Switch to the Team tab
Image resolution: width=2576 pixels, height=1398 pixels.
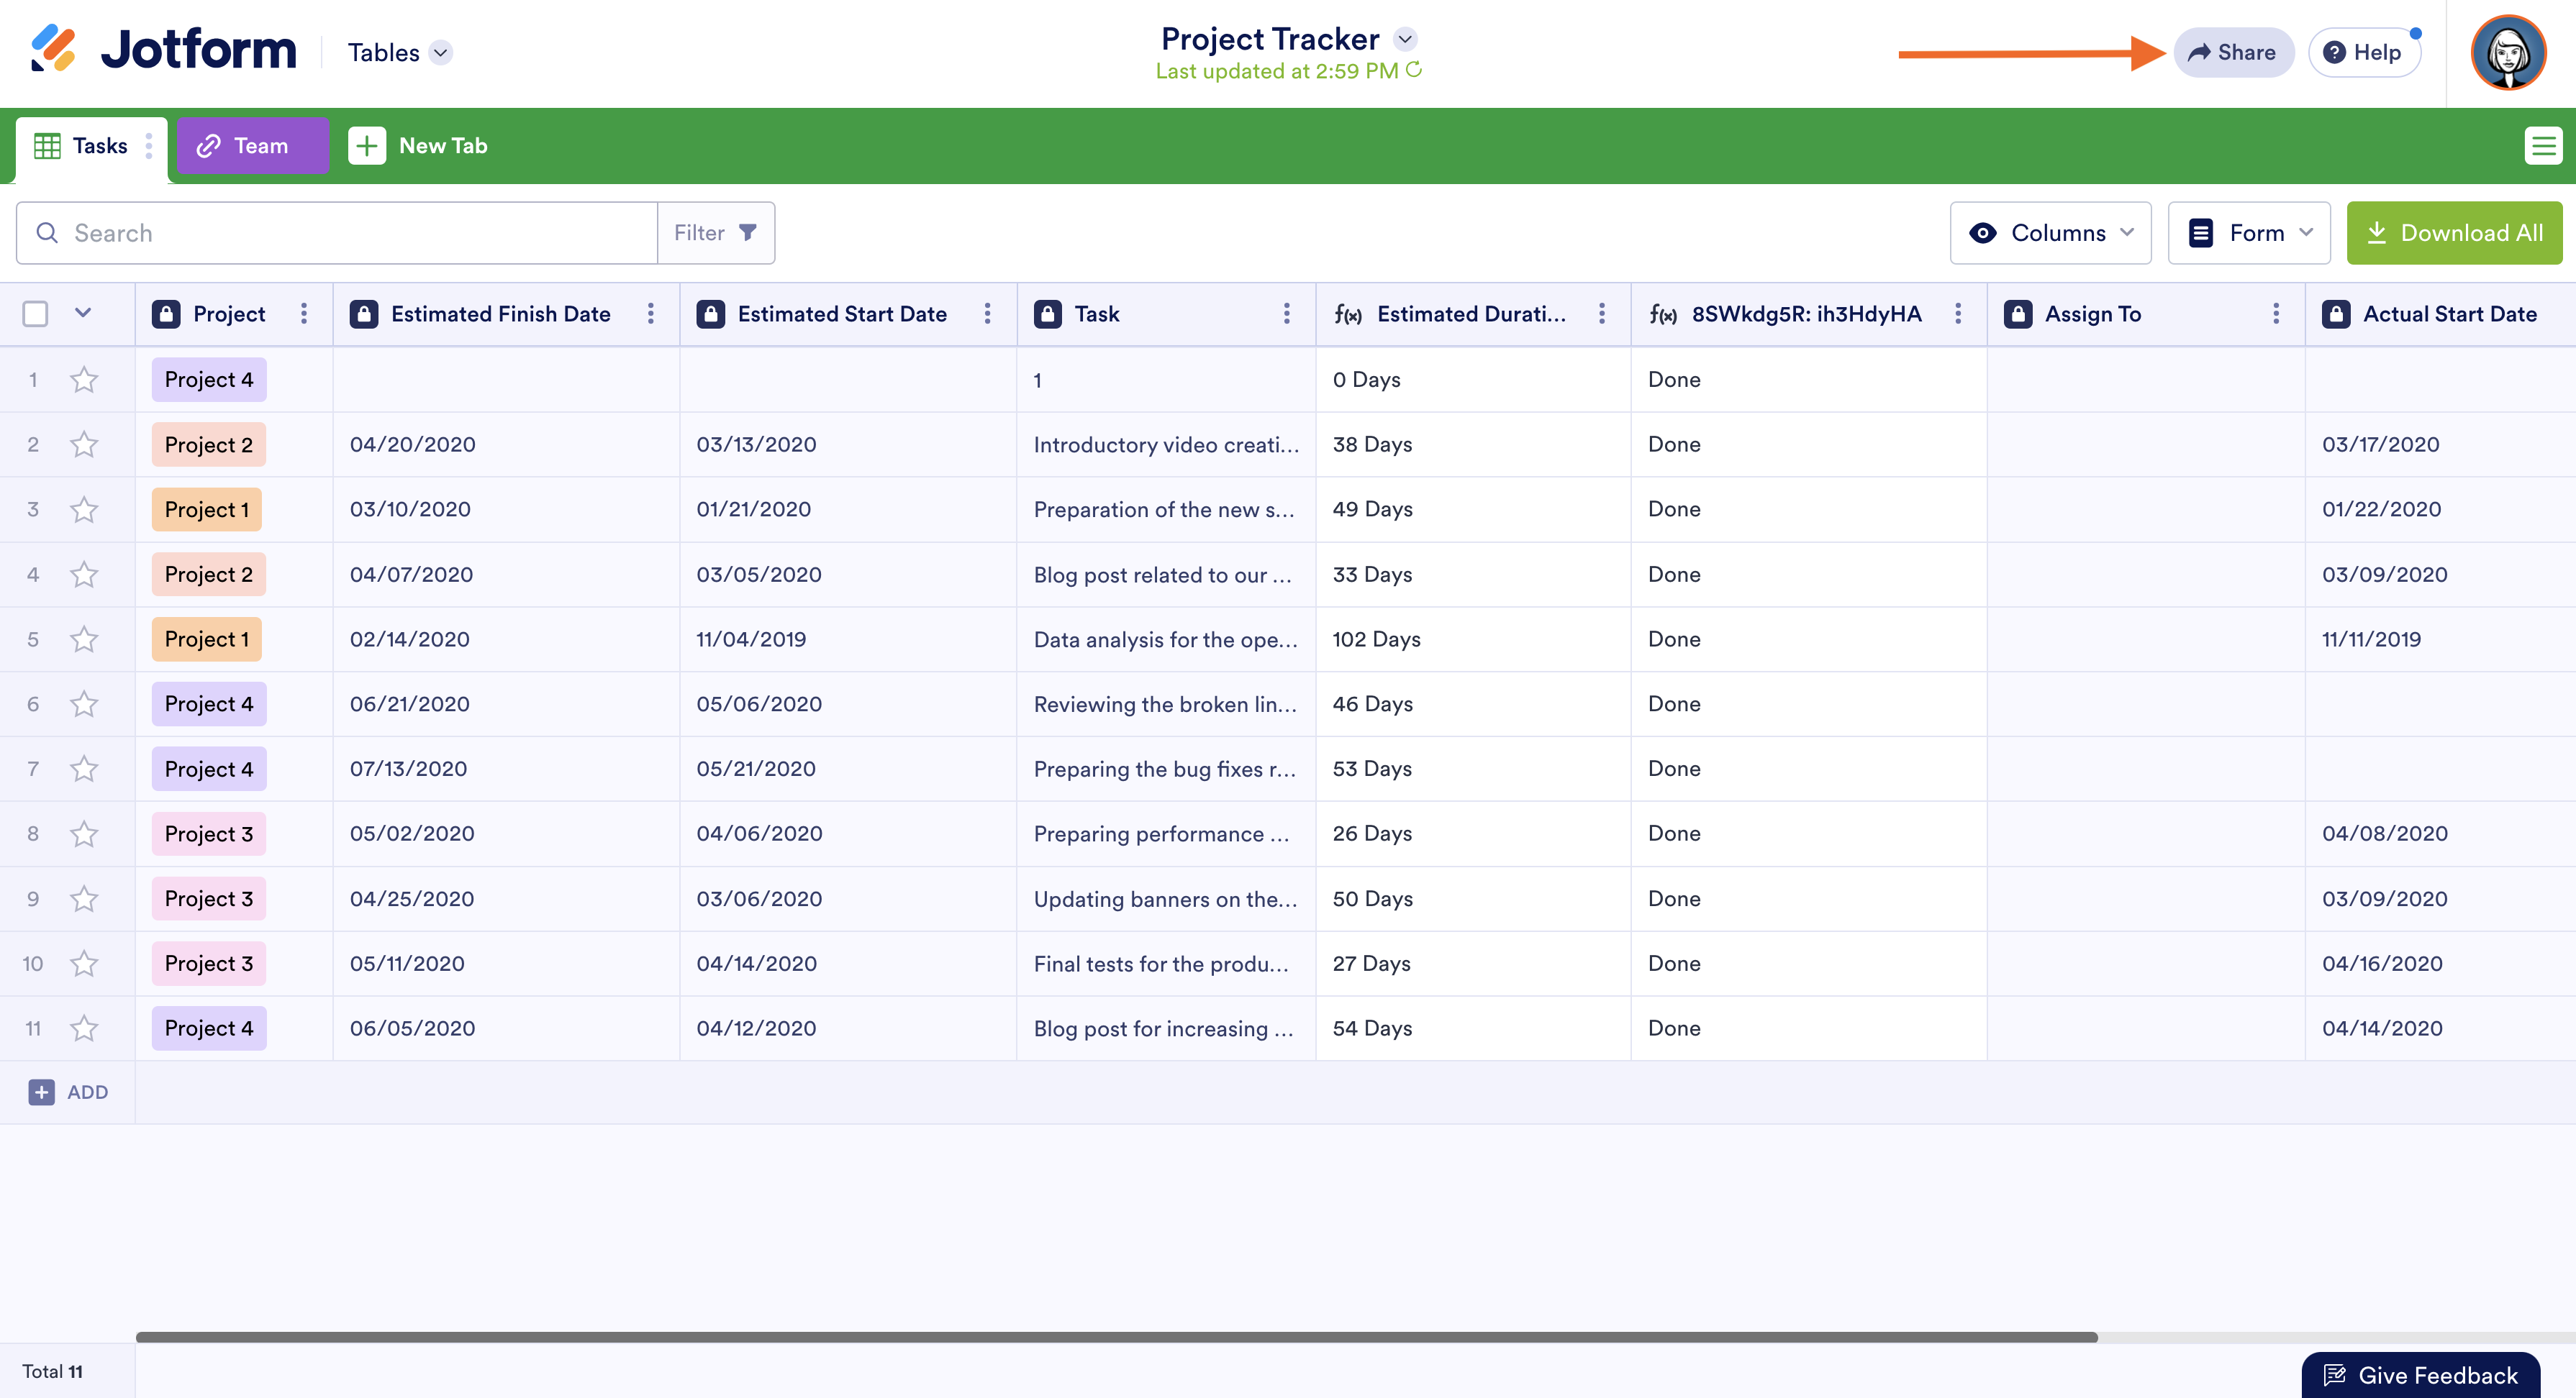point(252,146)
